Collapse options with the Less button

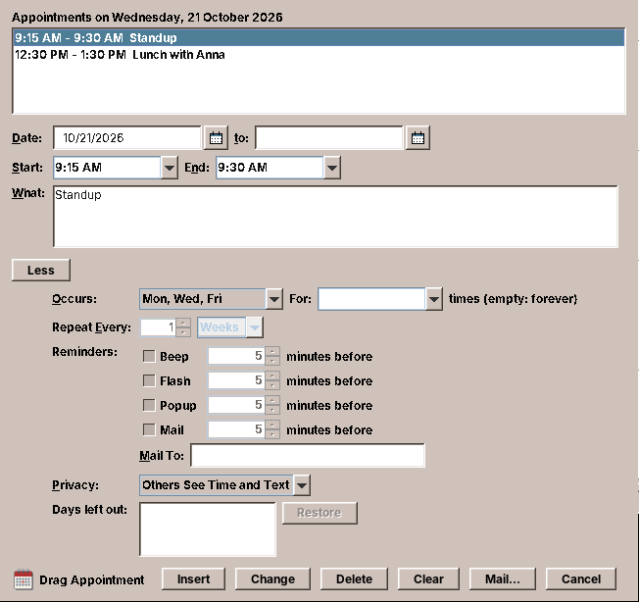coord(41,270)
